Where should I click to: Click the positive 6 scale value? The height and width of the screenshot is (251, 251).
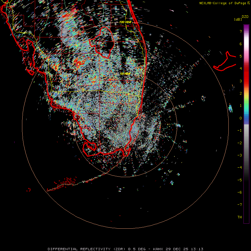(x=241, y=44)
